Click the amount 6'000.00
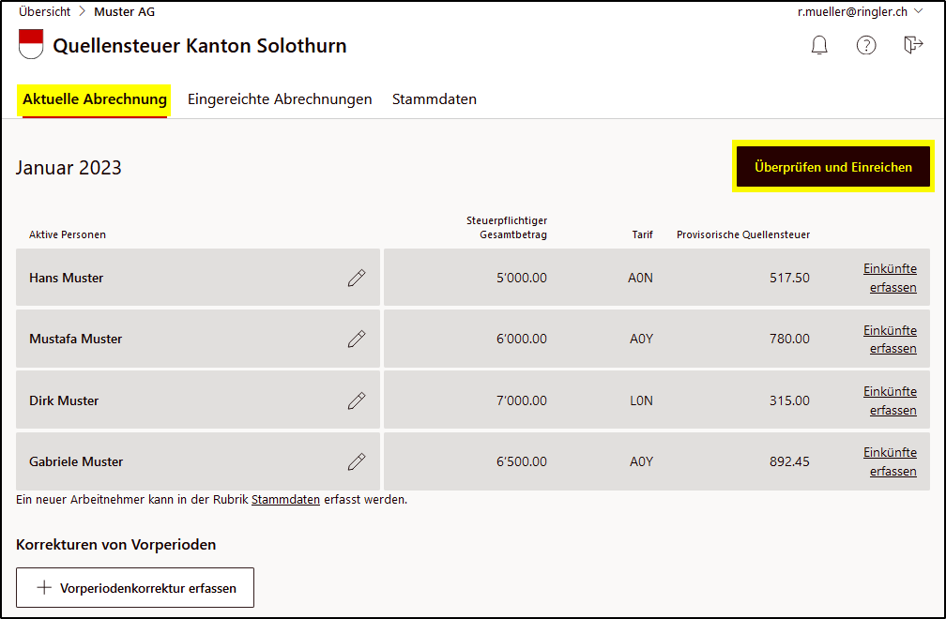The image size is (946, 619). click(x=522, y=339)
